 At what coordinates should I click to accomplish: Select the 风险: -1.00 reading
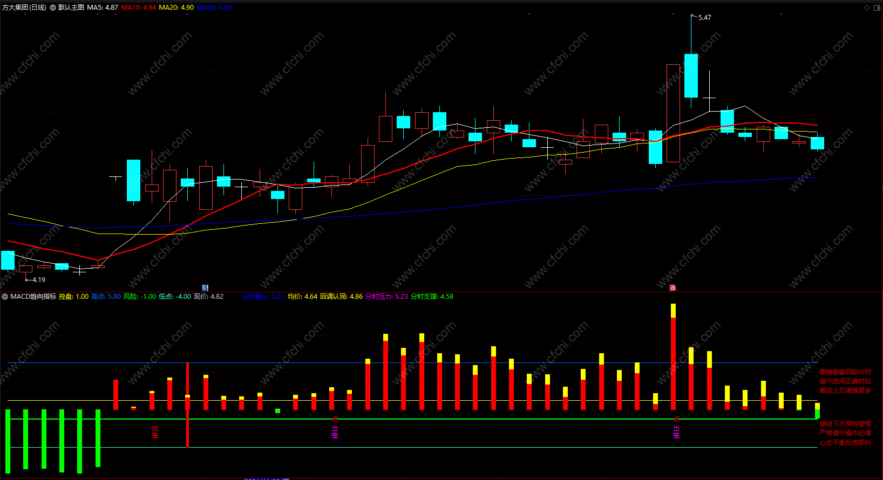140,297
